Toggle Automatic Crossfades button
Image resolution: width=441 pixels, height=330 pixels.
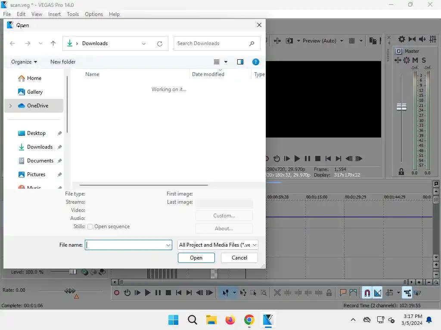coord(378,293)
